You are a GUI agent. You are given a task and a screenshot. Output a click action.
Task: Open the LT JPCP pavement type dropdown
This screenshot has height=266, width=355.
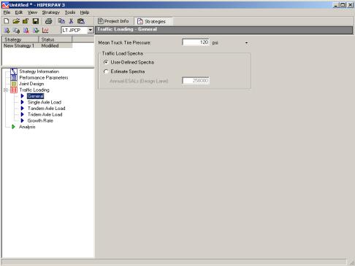point(91,30)
